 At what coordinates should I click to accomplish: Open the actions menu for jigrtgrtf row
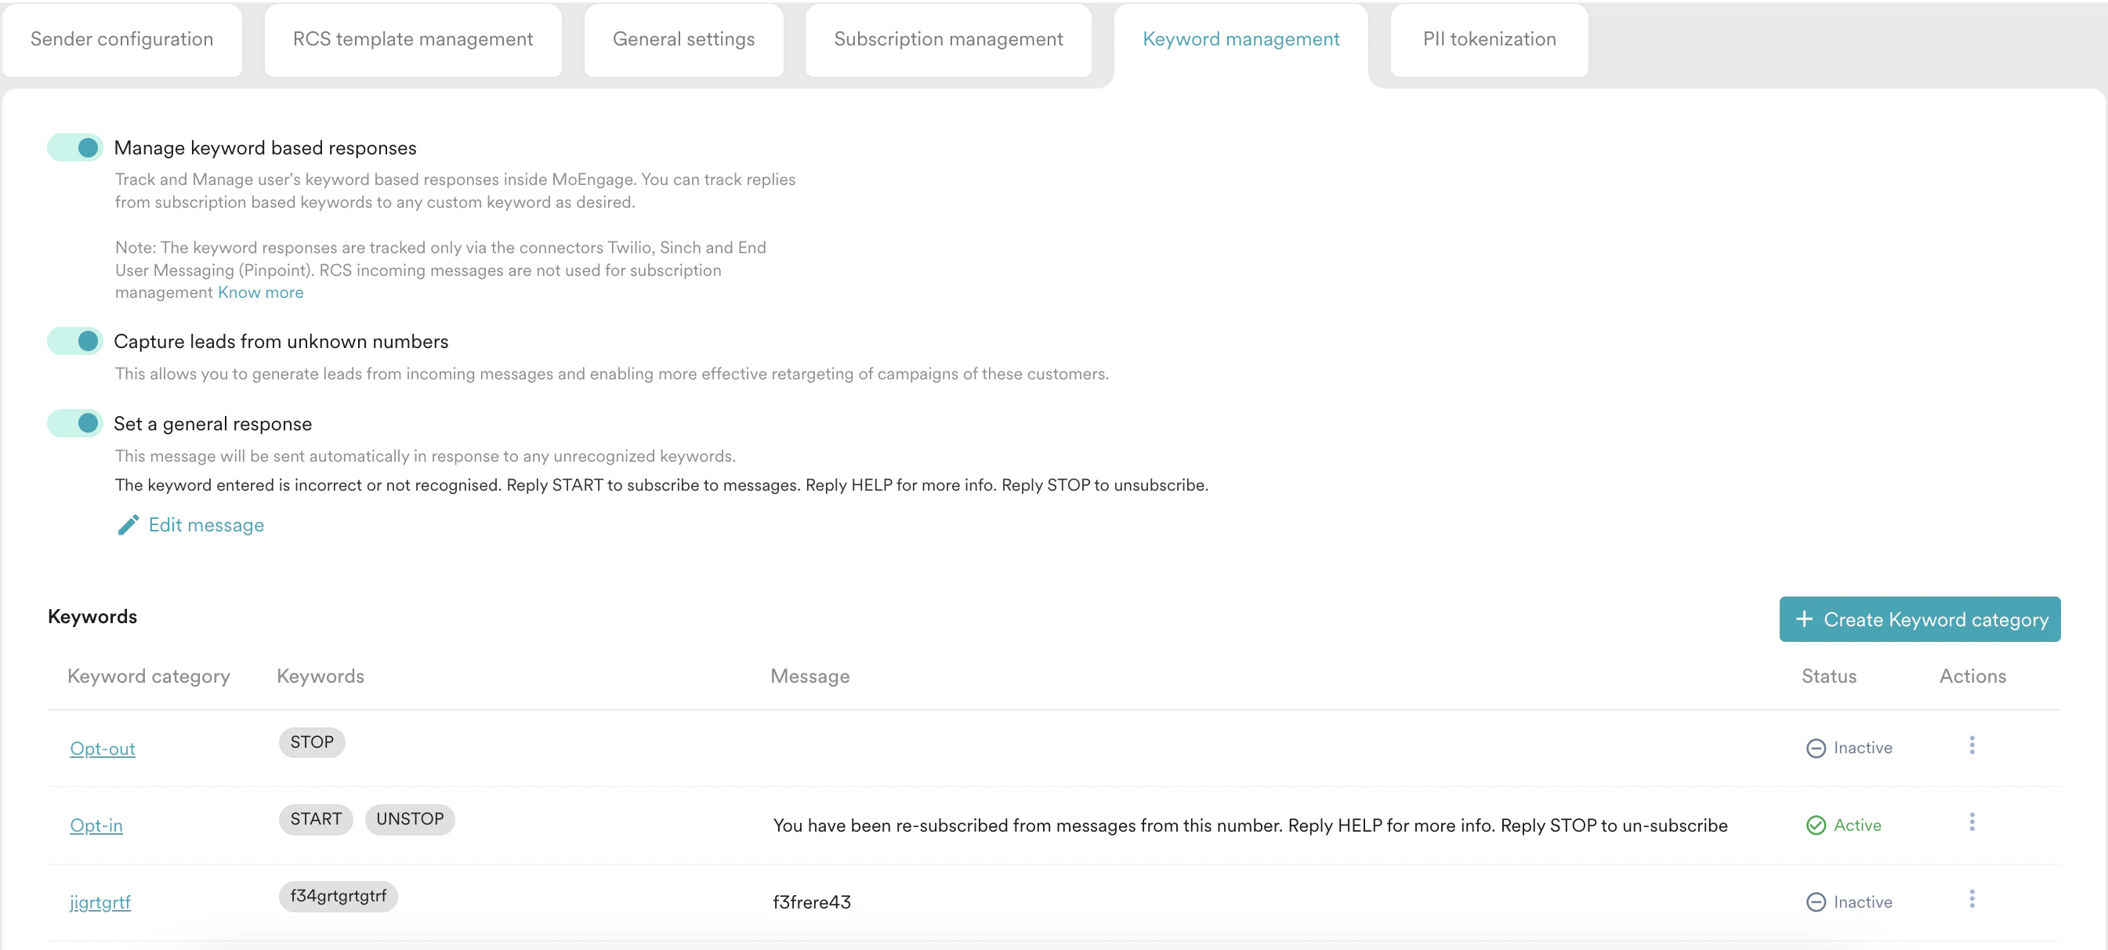pos(1973,899)
